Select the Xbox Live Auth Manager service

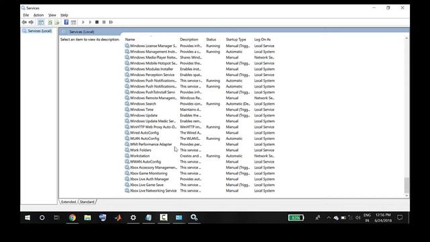pyautogui.click(x=200, y=179)
